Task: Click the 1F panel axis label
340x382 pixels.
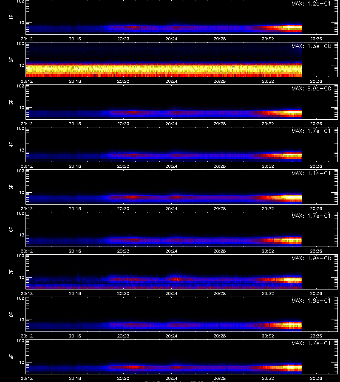Action: [11, 17]
